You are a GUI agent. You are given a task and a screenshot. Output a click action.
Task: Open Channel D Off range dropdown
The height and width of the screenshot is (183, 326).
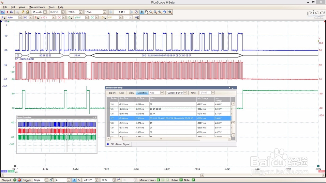pos(121,18)
